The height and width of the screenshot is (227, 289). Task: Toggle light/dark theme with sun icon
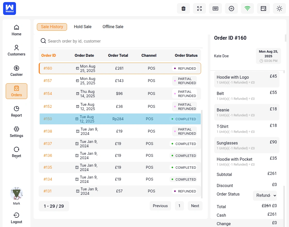click(279, 9)
